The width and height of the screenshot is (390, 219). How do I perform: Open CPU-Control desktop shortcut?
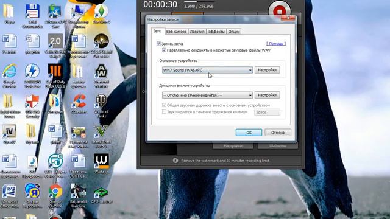101,195
